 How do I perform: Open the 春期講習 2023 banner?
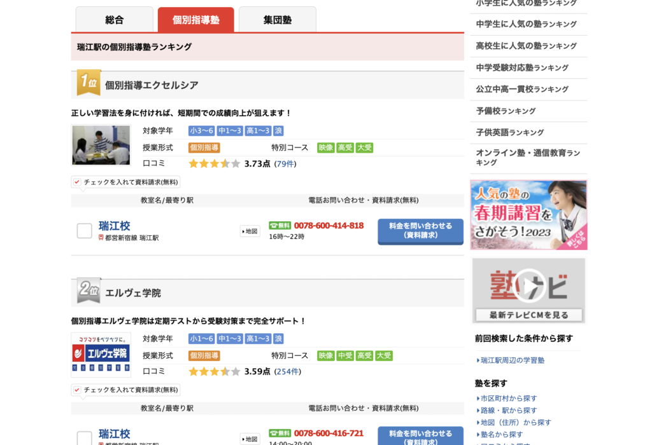(x=528, y=215)
